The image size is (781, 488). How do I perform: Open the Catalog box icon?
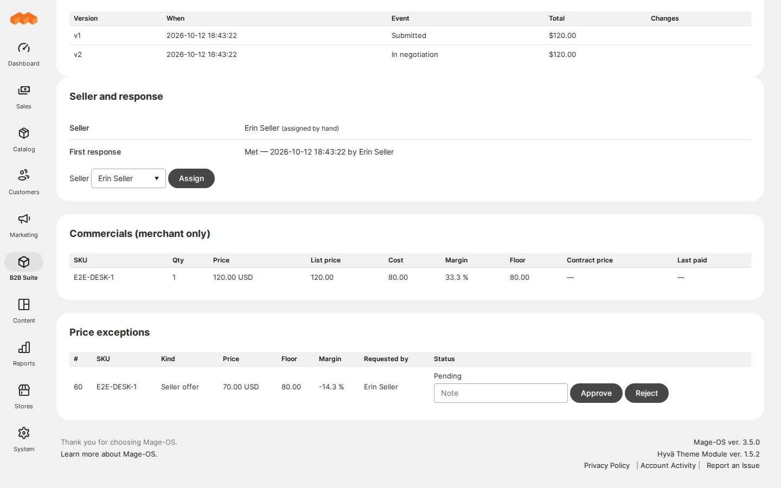24,133
